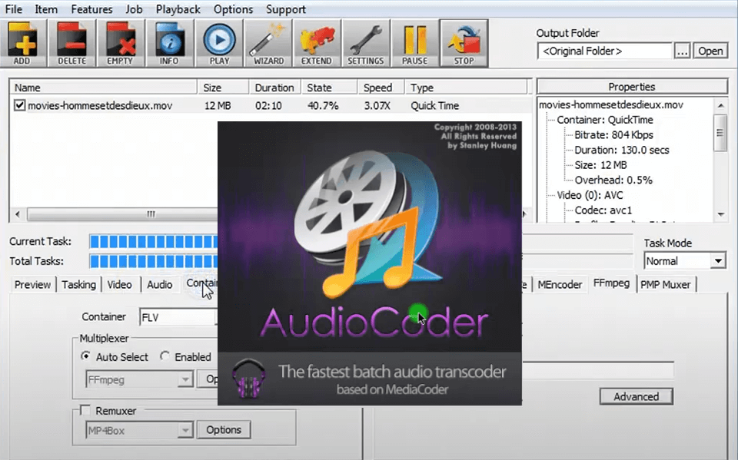Viewport: 738px width, 460px height.
Task: Select Overhead: 0.5% property
Action: [x=613, y=180]
